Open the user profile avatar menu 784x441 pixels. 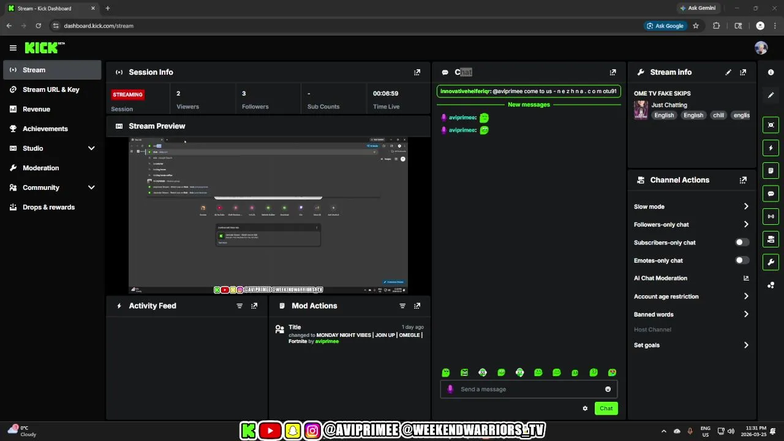[x=761, y=48]
